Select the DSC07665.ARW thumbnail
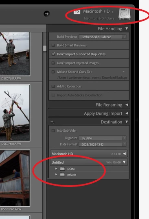The image size is (149, 219). (15, 178)
